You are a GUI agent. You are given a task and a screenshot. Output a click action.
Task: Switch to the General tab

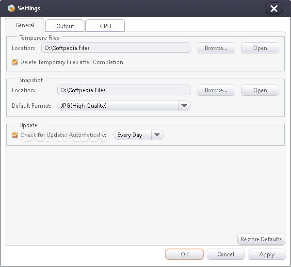point(25,25)
